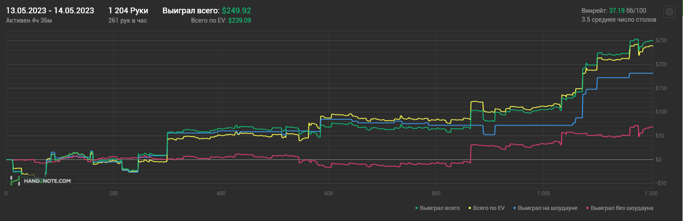Open the graph settings gear icon
This screenshot has height=221, width=683.
click(x=669, y=12)
